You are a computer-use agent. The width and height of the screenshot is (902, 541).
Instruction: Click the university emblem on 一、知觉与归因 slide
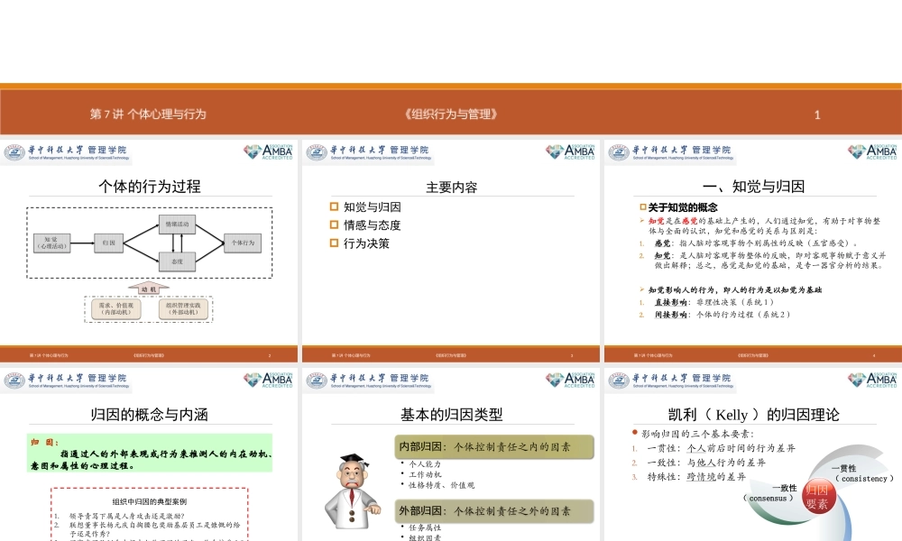pyautogui.click(x=618, y=152)
